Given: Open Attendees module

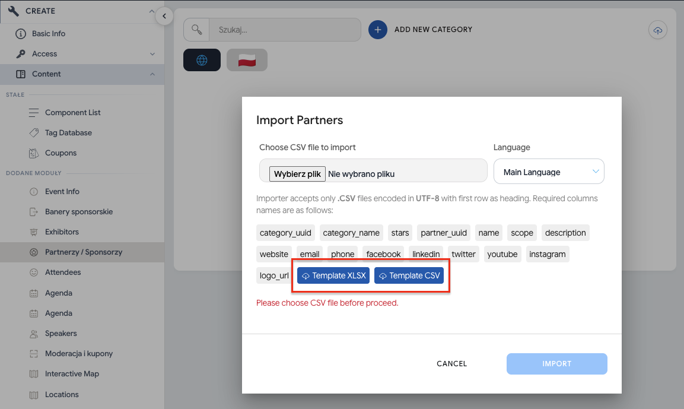Looking at the screenshot, I should (x=63, y=272).
